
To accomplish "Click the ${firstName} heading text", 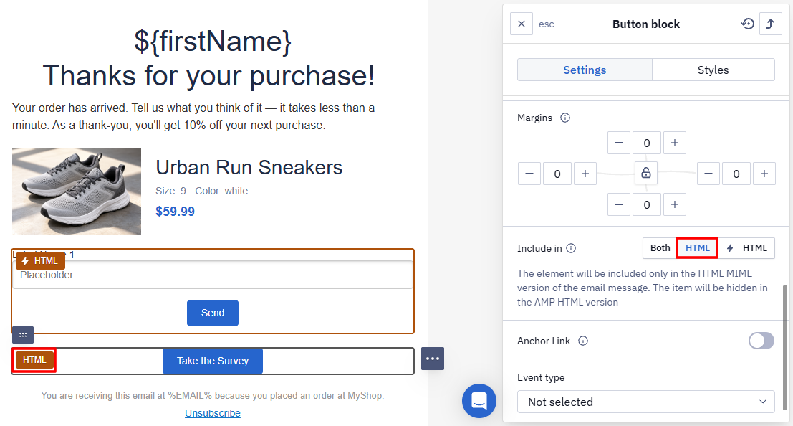I will (x=213, y=41).
